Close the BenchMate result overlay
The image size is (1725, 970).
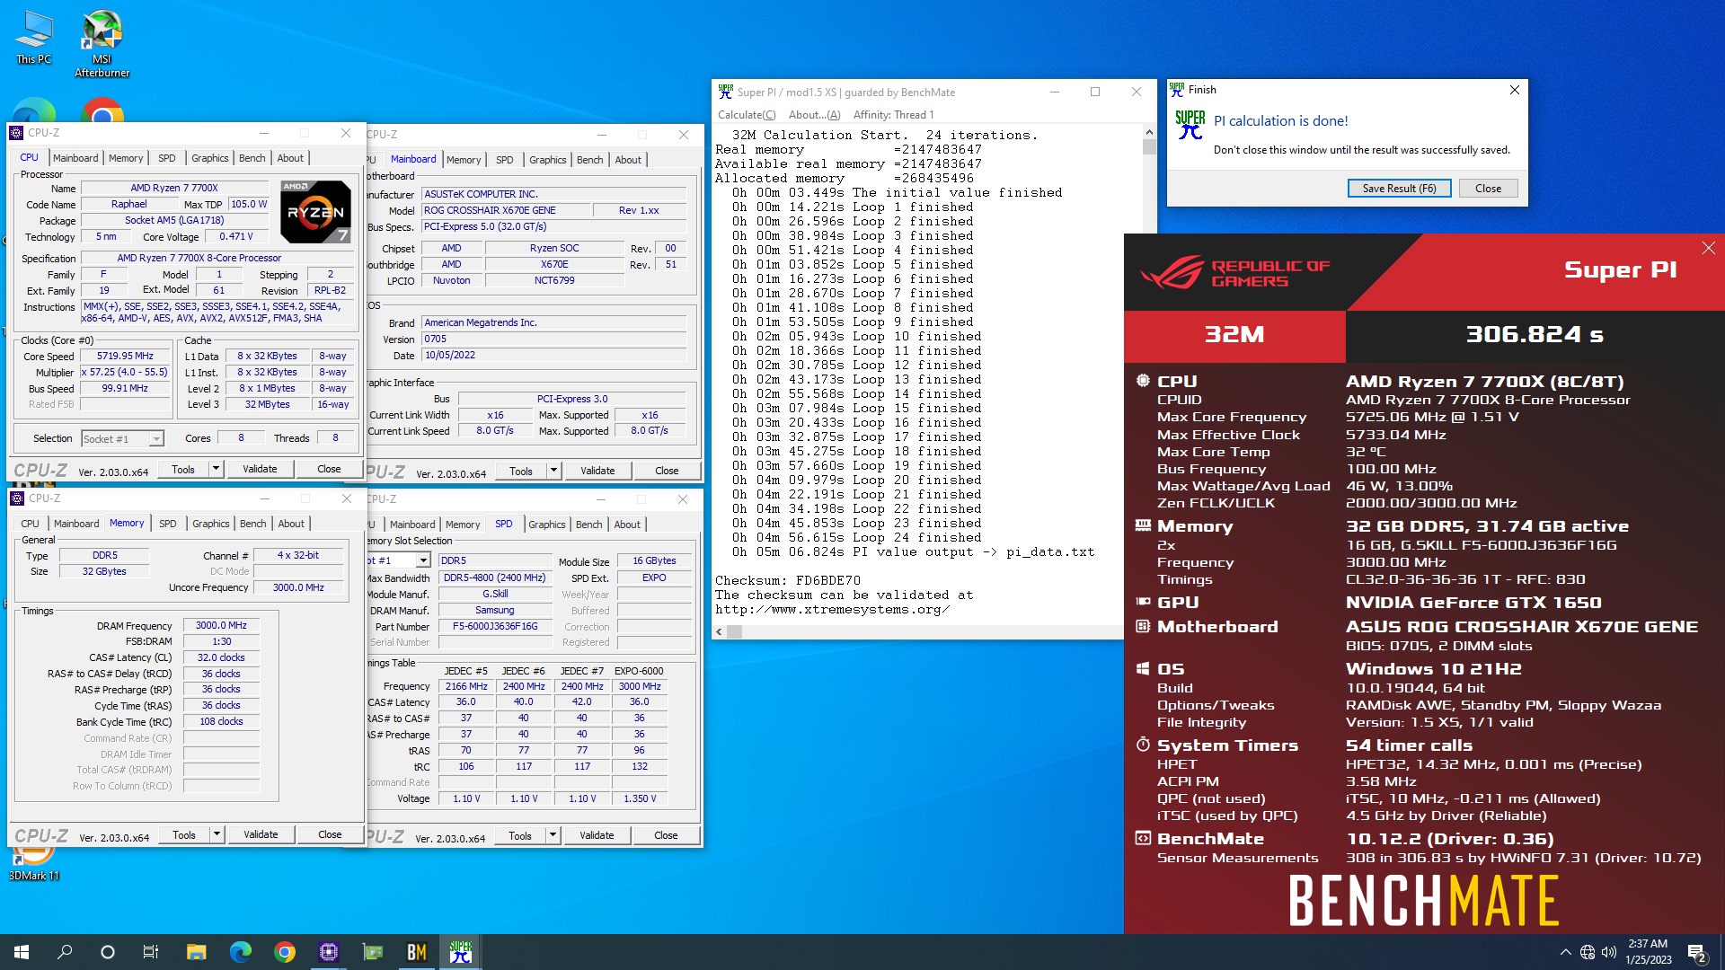(1708, 248)
